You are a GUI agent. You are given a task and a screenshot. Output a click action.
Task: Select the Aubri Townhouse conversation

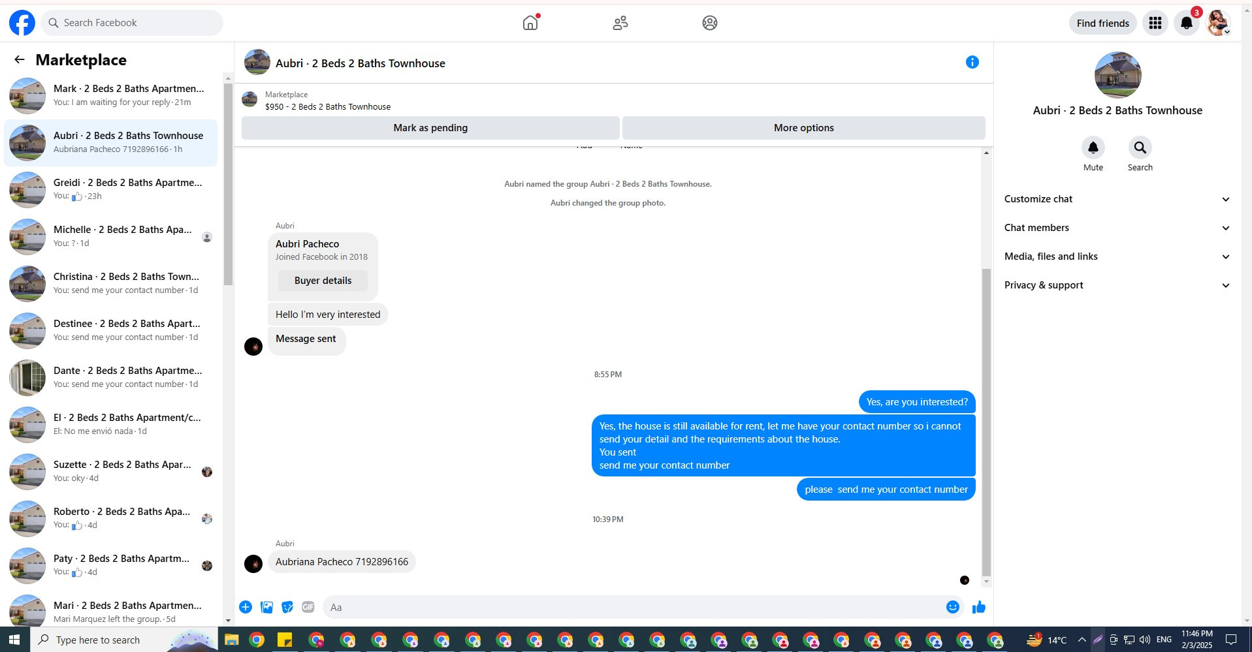click(111, 142)
